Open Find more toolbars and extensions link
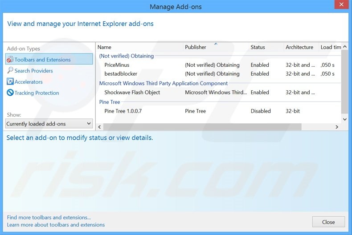 [49, 217]
